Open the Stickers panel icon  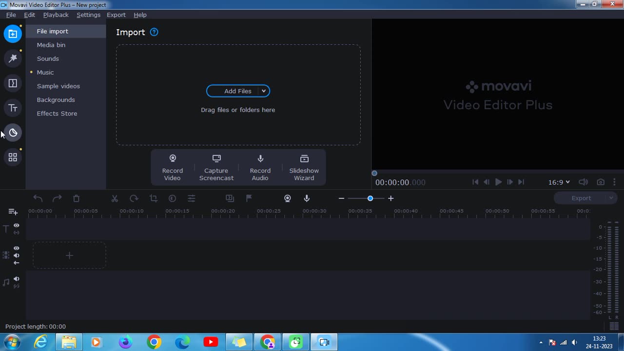coord(13,133)
